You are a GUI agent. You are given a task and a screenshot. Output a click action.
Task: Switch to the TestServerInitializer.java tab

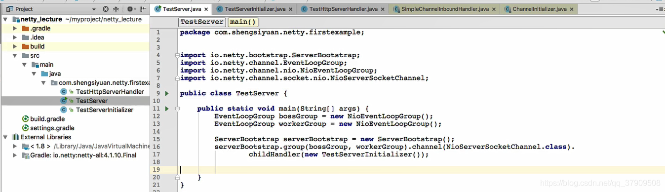(255, 9)
